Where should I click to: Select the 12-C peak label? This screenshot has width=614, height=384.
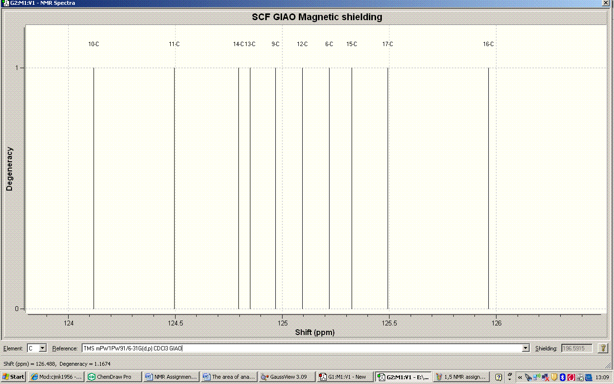(302, 44)
